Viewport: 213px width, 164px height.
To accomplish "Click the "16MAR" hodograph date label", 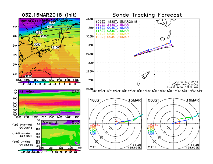I will tap(193, 100).
